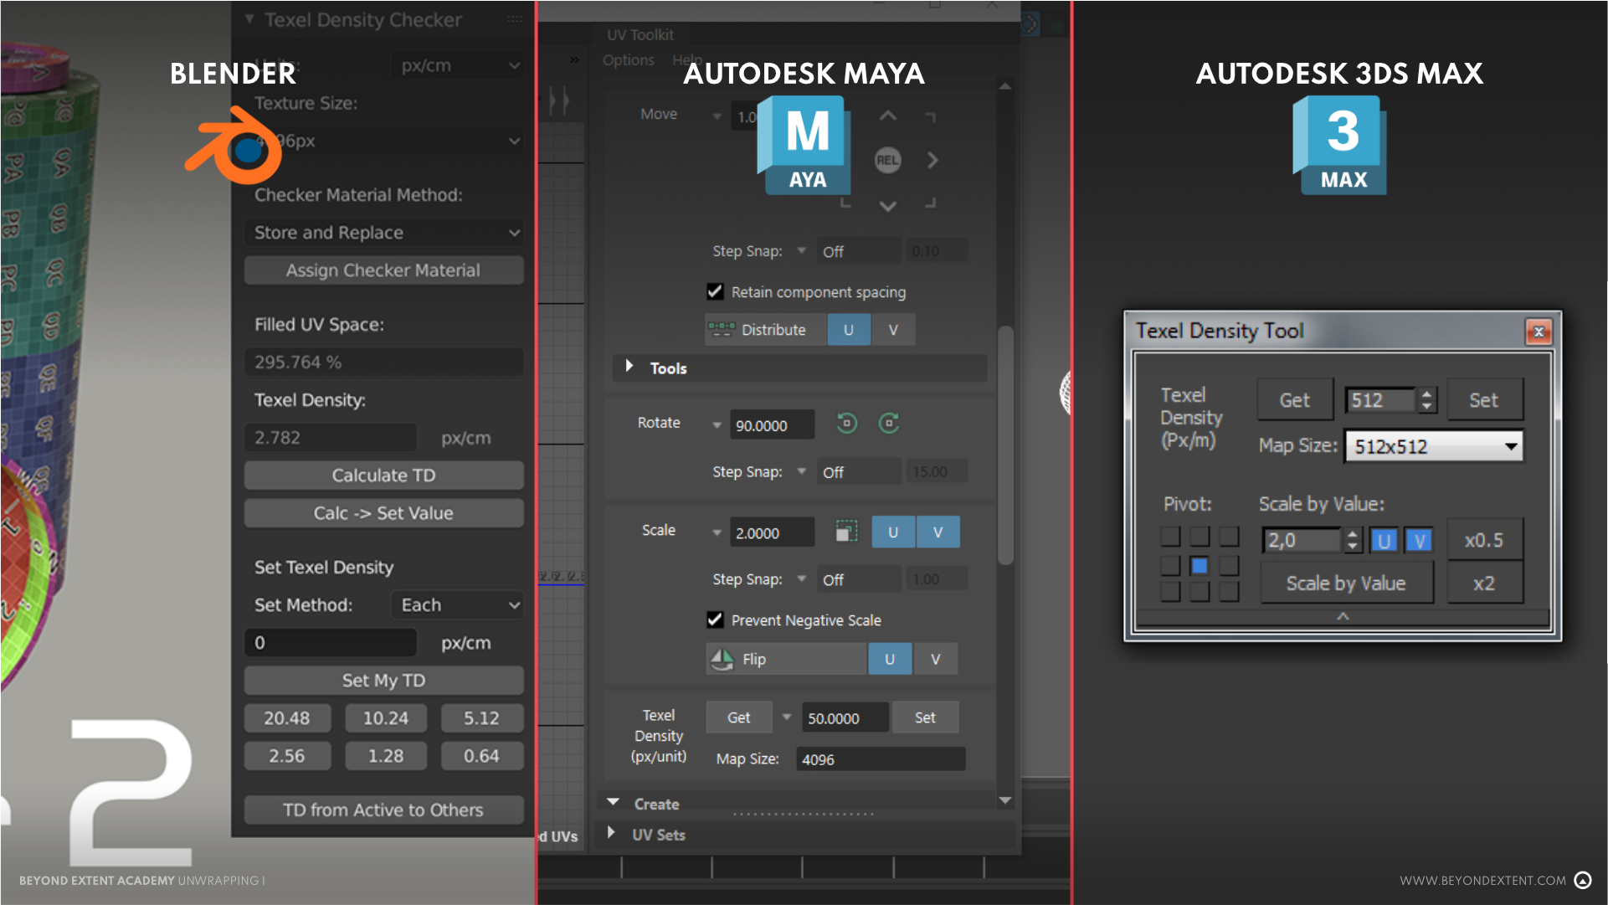Select bottom-right pivot square
The image size is (1608, 905).
[1228, 592]
